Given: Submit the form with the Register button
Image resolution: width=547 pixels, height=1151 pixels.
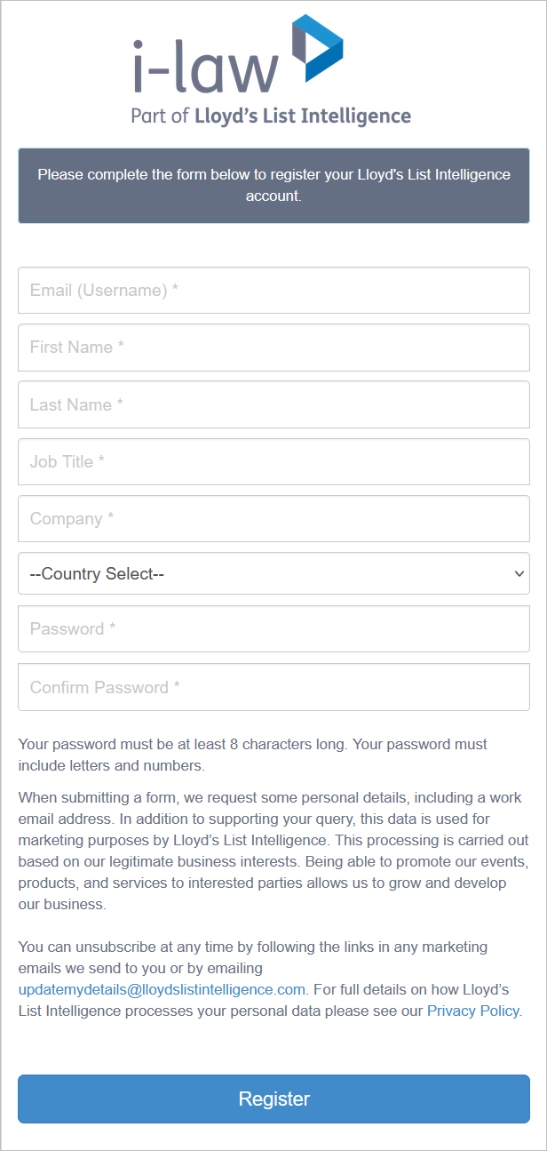Looking at the screenshot, I should coord(273,1099).
